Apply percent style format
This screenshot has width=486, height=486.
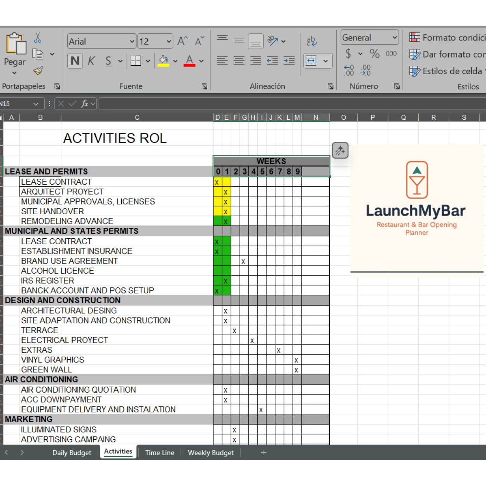click(x=375, y=54)
